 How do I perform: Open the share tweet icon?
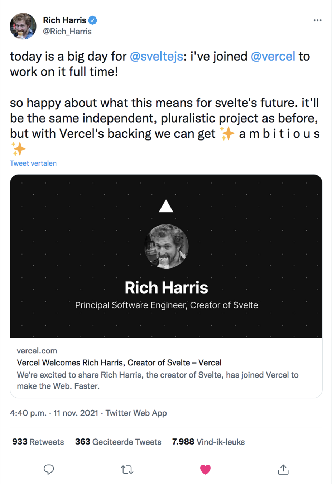pos(283,469)
